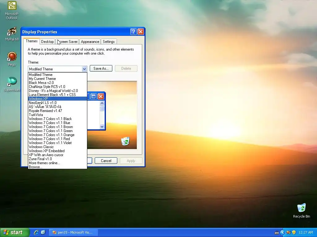Click the security shield tray icon

pyautogui.click(x=294, y=233)
